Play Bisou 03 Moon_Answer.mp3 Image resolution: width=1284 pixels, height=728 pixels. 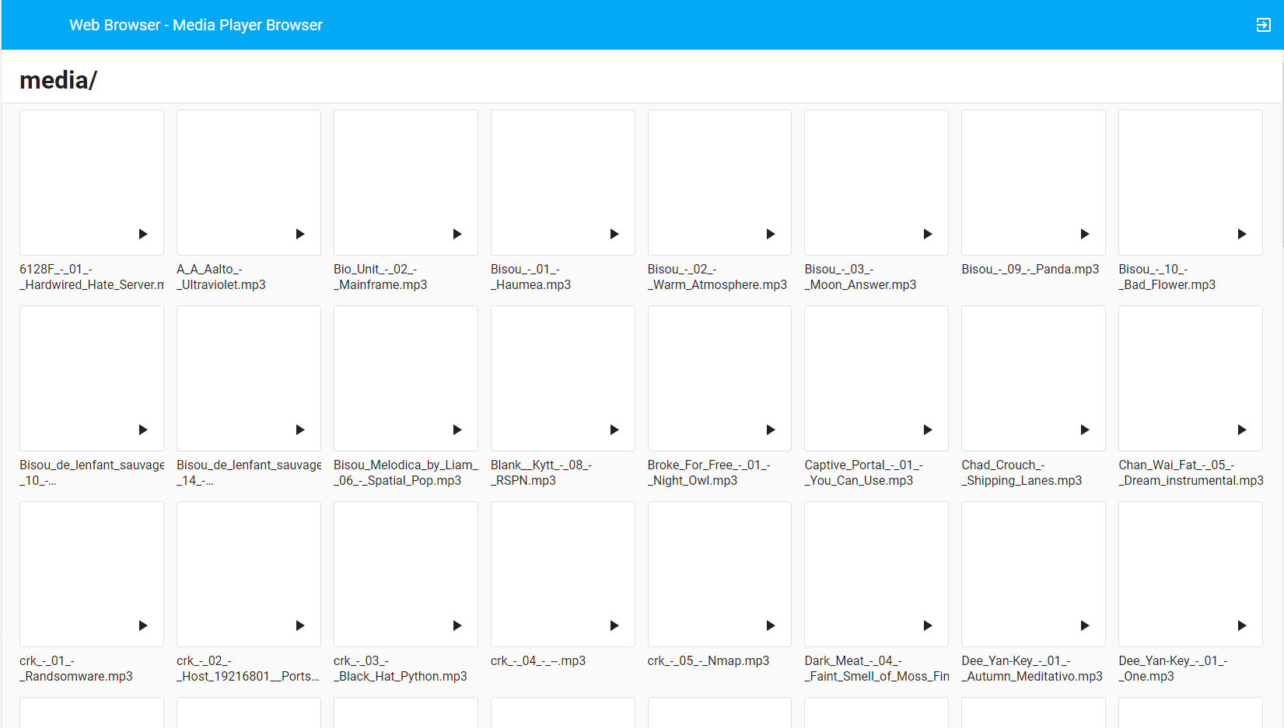pos(928,234)
